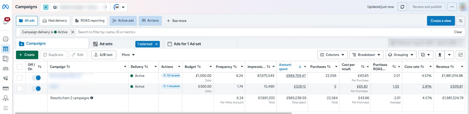Sort by Delivery column arrows
The height and width of the screenshot is (114, 469).
click(146, 67)
